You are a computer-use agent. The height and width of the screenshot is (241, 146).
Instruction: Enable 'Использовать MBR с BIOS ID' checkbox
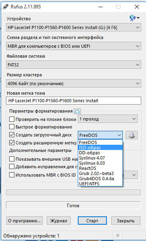[12, 175]
